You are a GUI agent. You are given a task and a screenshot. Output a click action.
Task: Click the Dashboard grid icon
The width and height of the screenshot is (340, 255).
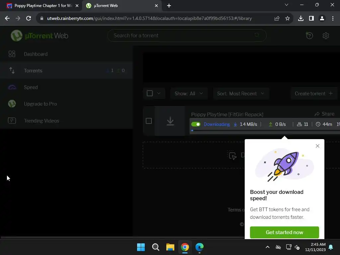click(x=12, y=54)
